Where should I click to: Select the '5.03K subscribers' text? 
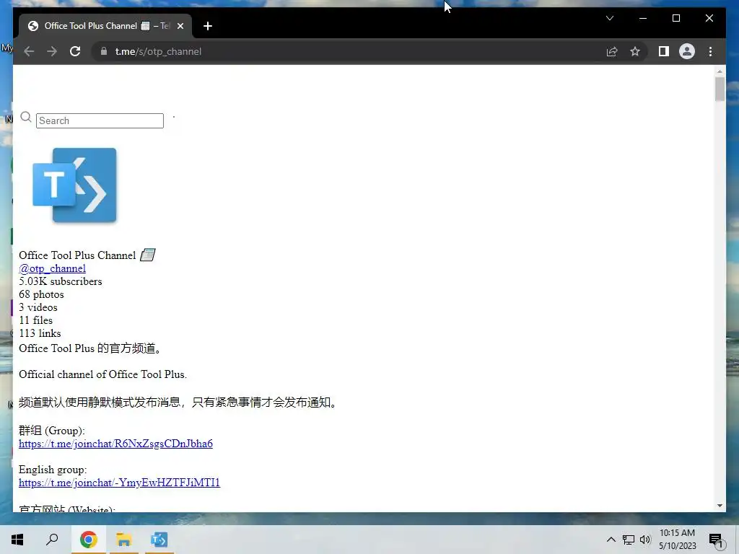click(61, 281)
